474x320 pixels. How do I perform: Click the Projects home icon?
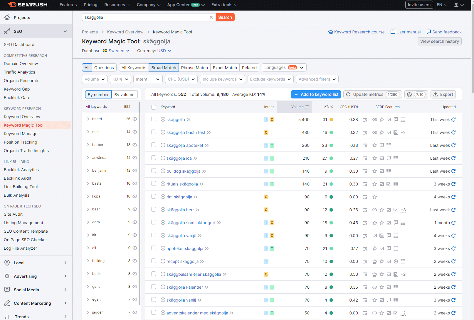pos(7,17)
